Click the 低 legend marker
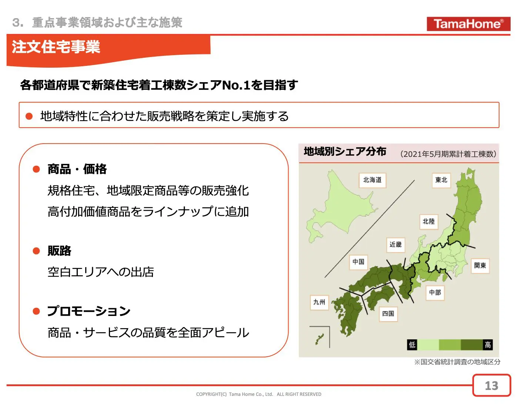The height and width of the screenshot is (404, 531). click(x=412, y=345)
